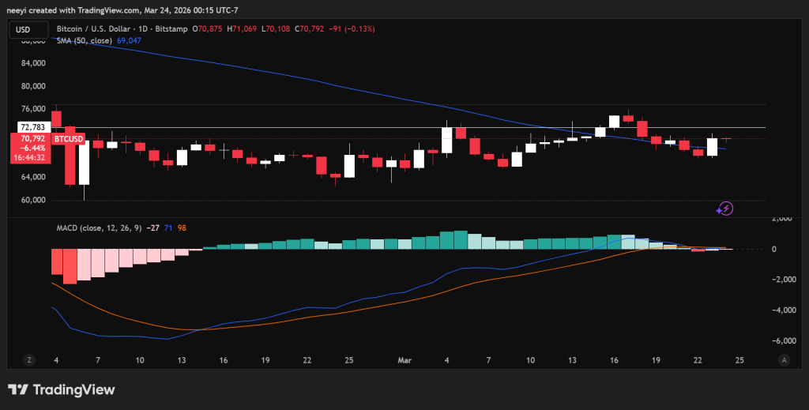Click the orange MACD signal value 98

coord(182,228)
